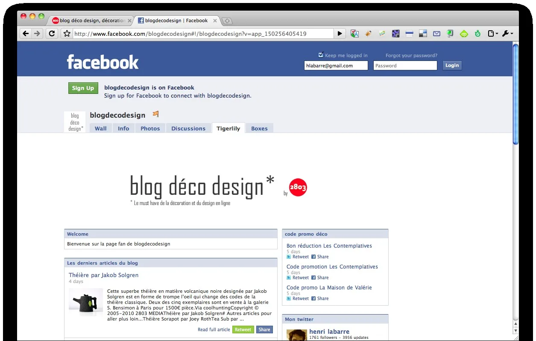This screenshot has height=341, width=536.
Task: Click the bug extension icon in toolbar
Action: click(x=368, y=34)
